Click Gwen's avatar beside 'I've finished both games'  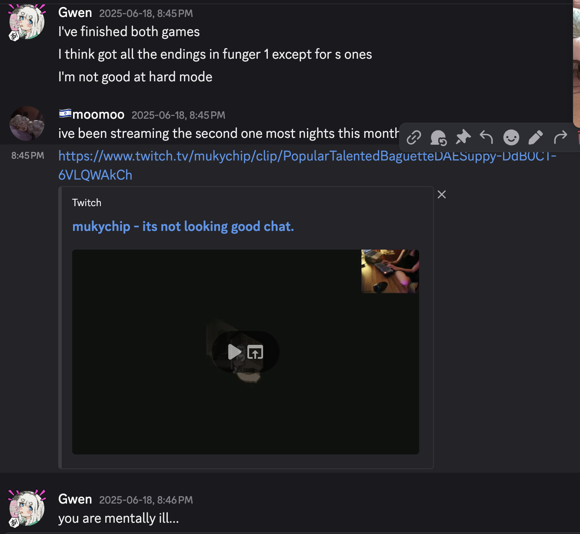point(27,22)
